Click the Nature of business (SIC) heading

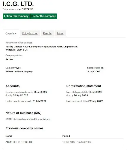point(23,113)
